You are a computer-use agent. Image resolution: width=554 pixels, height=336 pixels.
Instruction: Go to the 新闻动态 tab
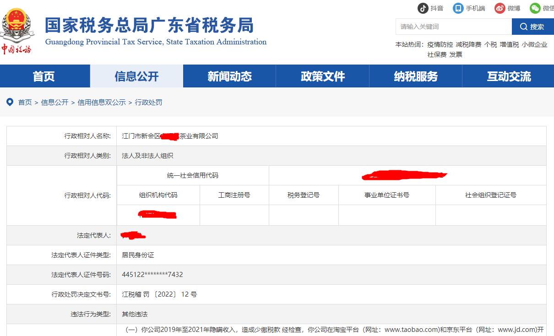pyautogui.click(x=229, y=76)
